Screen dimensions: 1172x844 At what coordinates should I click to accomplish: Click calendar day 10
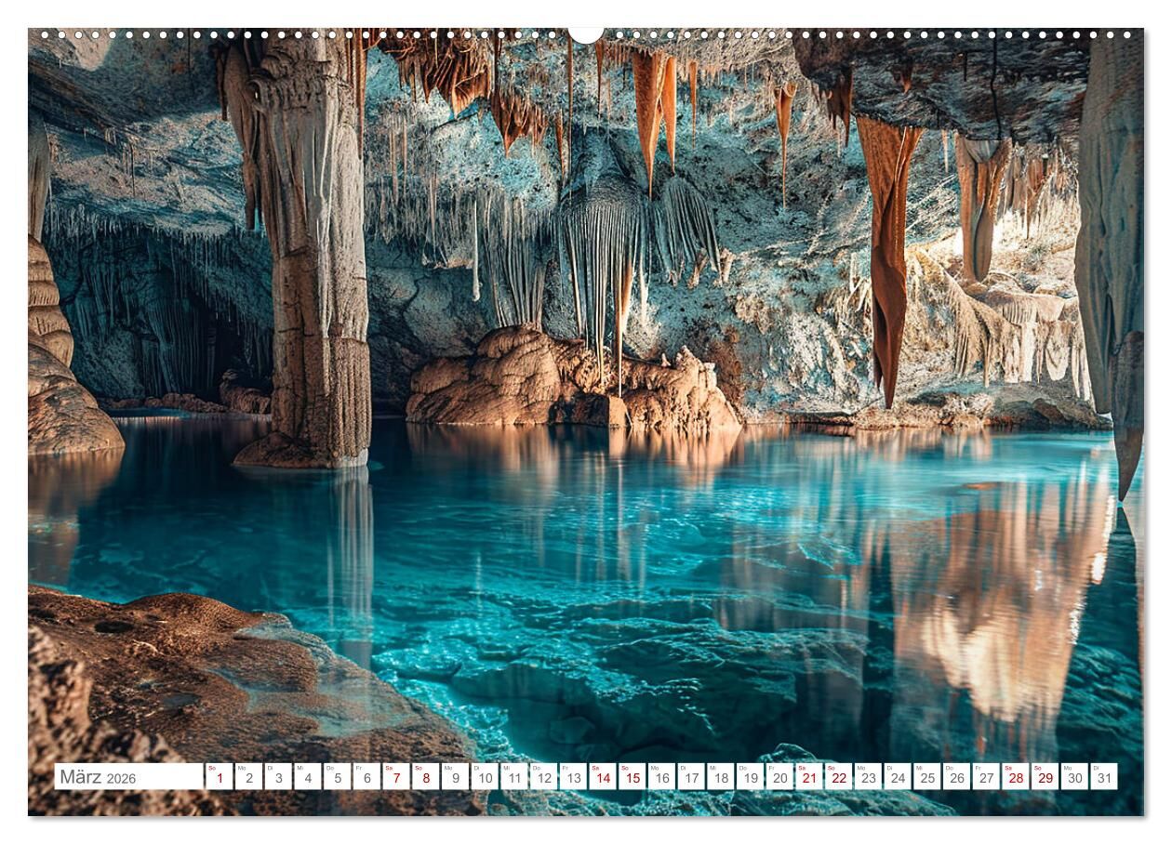[x=484, y=777]
